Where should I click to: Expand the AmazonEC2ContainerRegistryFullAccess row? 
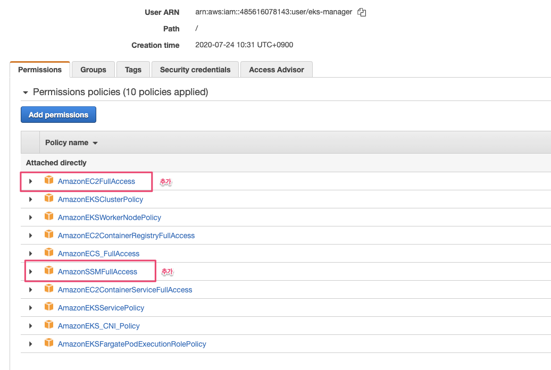[x=30, y=236]
